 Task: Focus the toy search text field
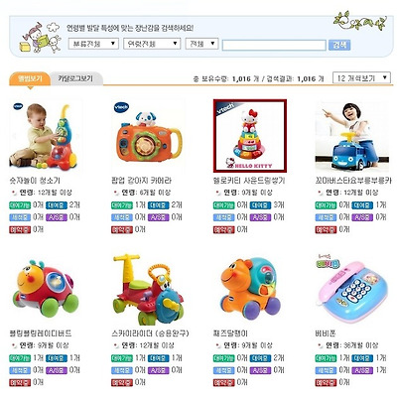(x=274, y=46)
